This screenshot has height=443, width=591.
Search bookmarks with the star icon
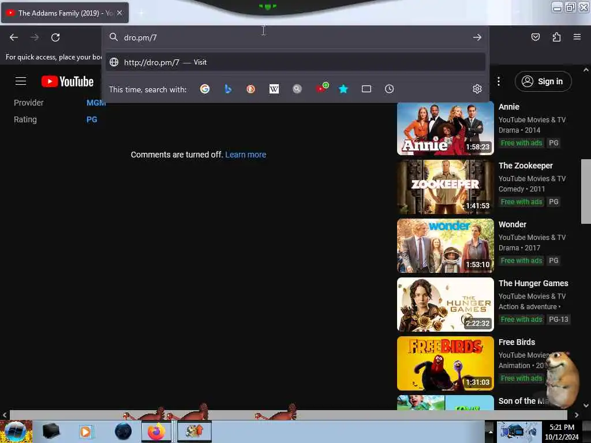coord(343,89)
